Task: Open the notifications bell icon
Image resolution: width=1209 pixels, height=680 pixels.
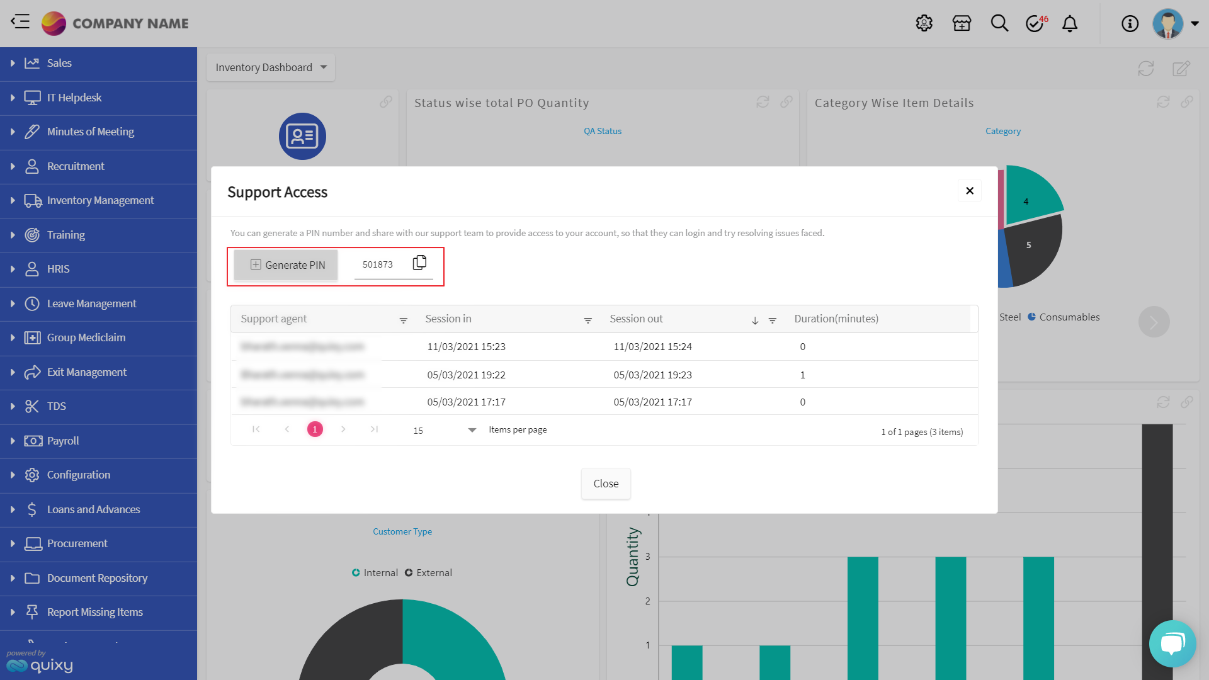Action: click(1070, 23)
